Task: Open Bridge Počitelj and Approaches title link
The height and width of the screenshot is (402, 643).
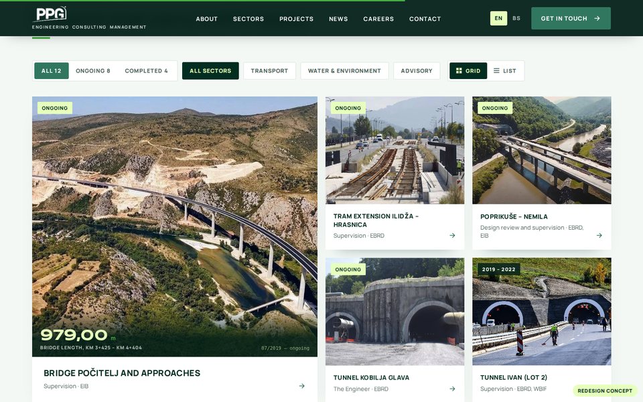Action: [122, 373]
